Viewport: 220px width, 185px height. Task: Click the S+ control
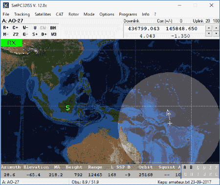35,34
